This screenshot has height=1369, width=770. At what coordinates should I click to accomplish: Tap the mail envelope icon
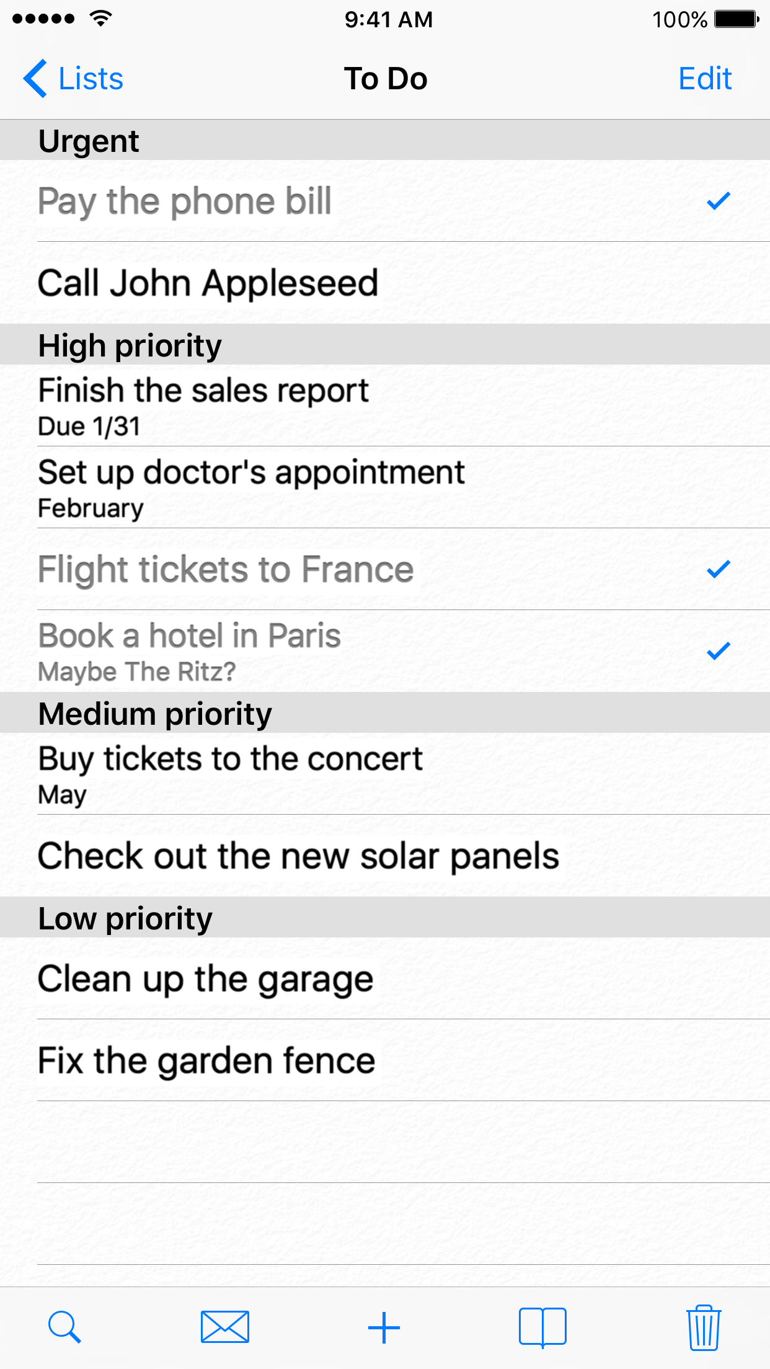[225, 1327]
